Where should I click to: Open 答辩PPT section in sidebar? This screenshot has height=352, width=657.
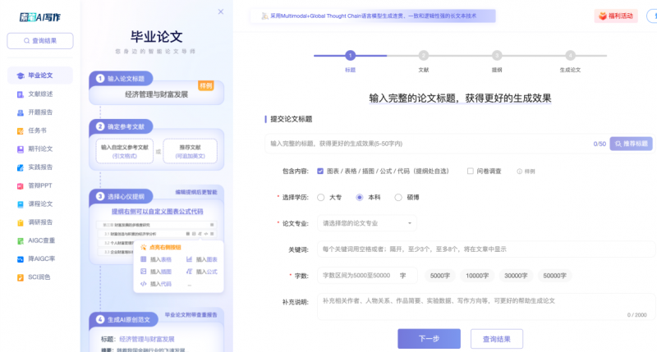[40, 185]
